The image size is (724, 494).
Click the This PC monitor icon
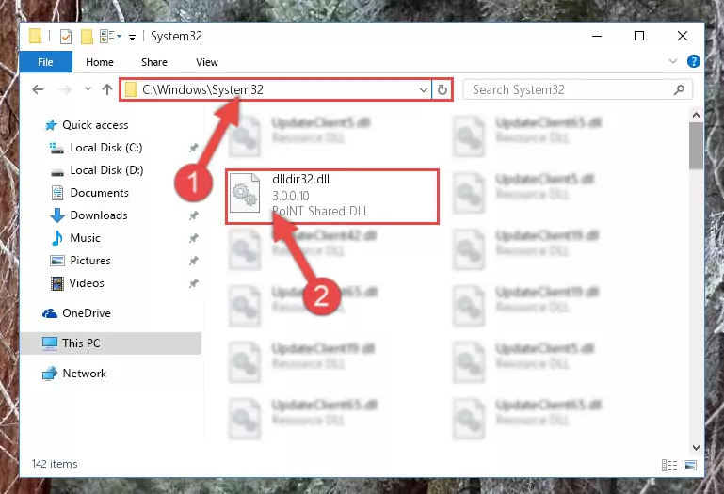(50, 343)
